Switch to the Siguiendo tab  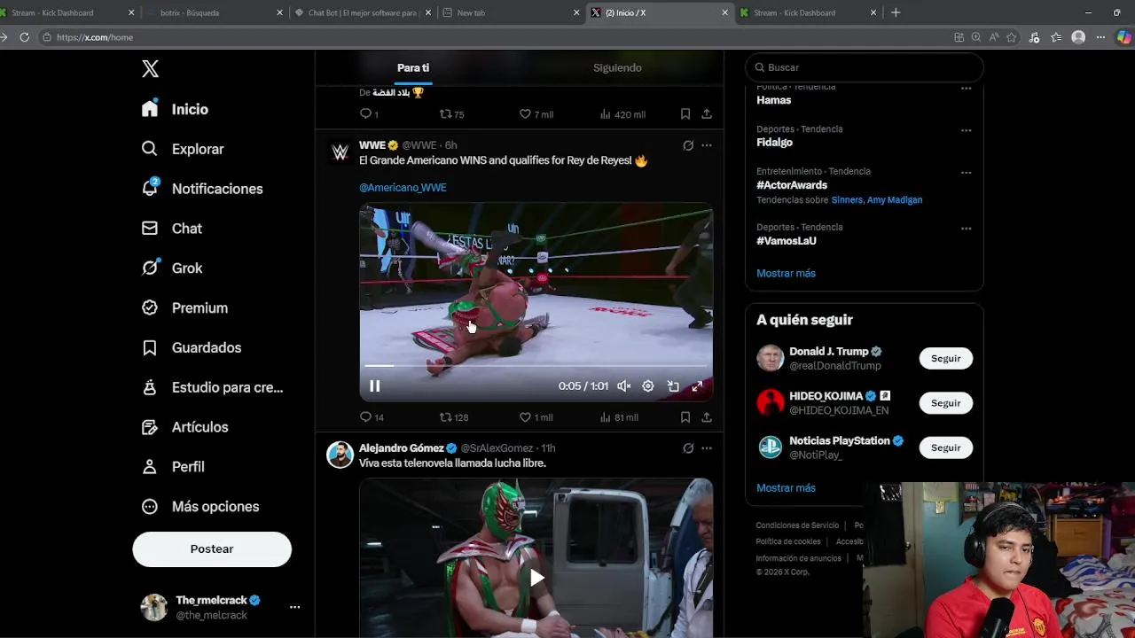tap(617, 67)
